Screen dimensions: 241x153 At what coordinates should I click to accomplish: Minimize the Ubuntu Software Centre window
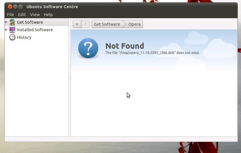tap(15, 7)
